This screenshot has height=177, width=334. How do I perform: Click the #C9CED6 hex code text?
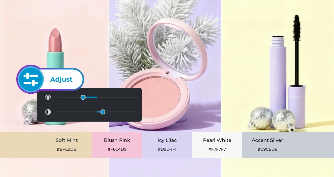coord(267,149)
